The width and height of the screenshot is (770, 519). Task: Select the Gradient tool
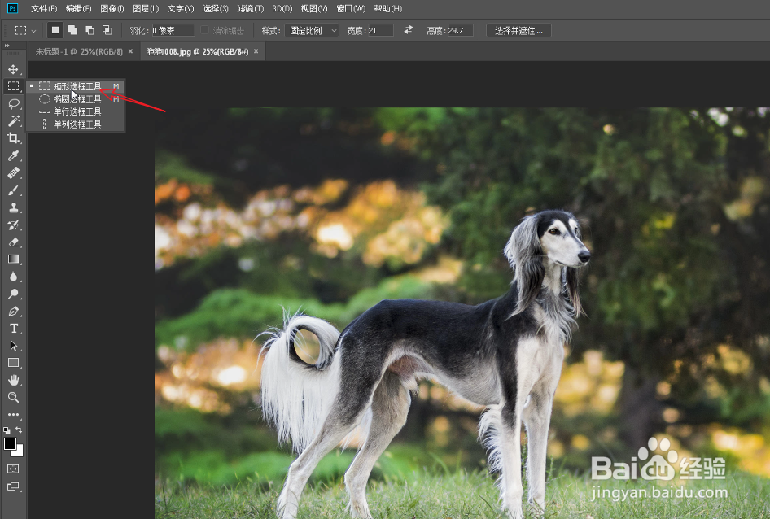[13, 259]
